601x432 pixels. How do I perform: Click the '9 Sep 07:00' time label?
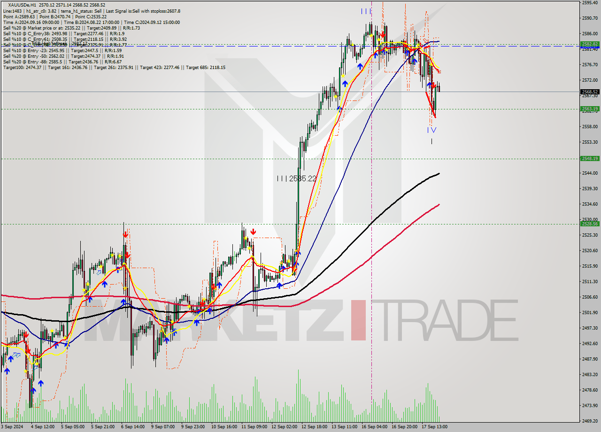click(163, 427)
